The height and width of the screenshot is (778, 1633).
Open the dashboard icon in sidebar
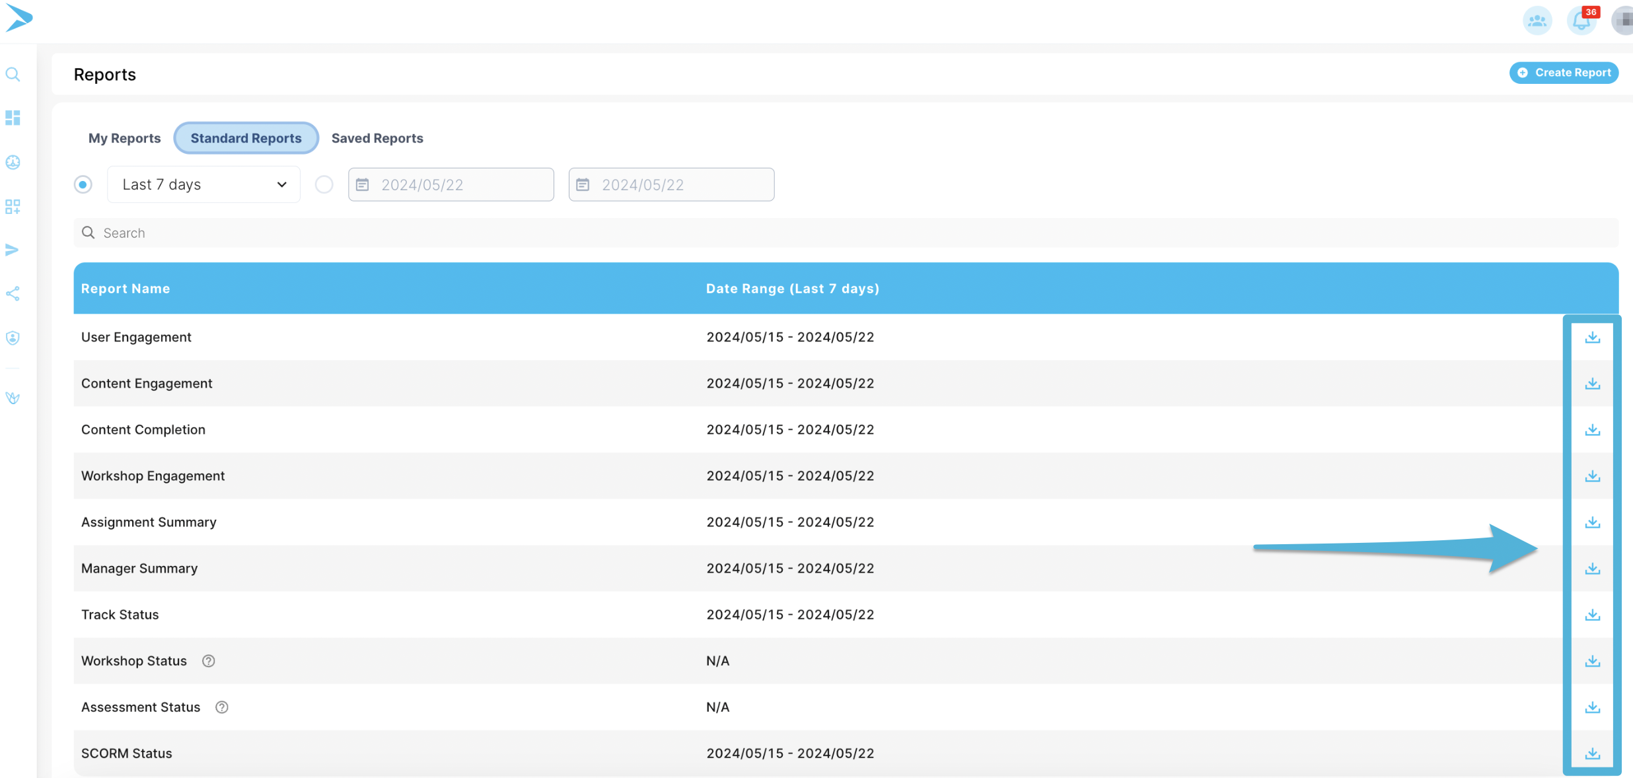tap(13, 118)
